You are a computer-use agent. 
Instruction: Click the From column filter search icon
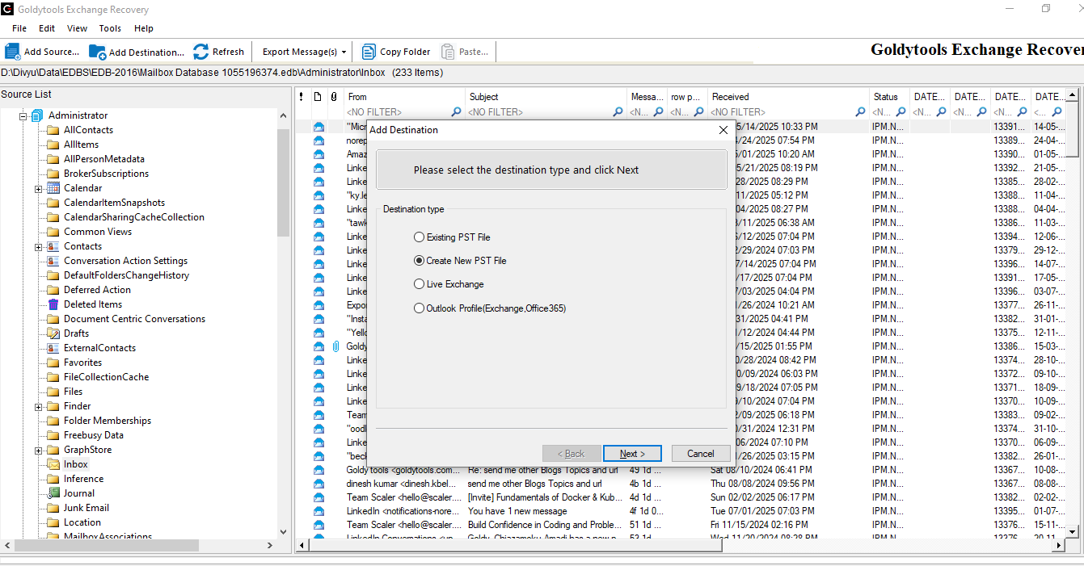tap(457, 112)
